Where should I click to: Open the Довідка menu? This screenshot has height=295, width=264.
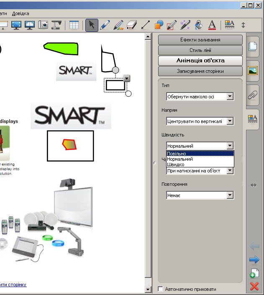point(21,13)
